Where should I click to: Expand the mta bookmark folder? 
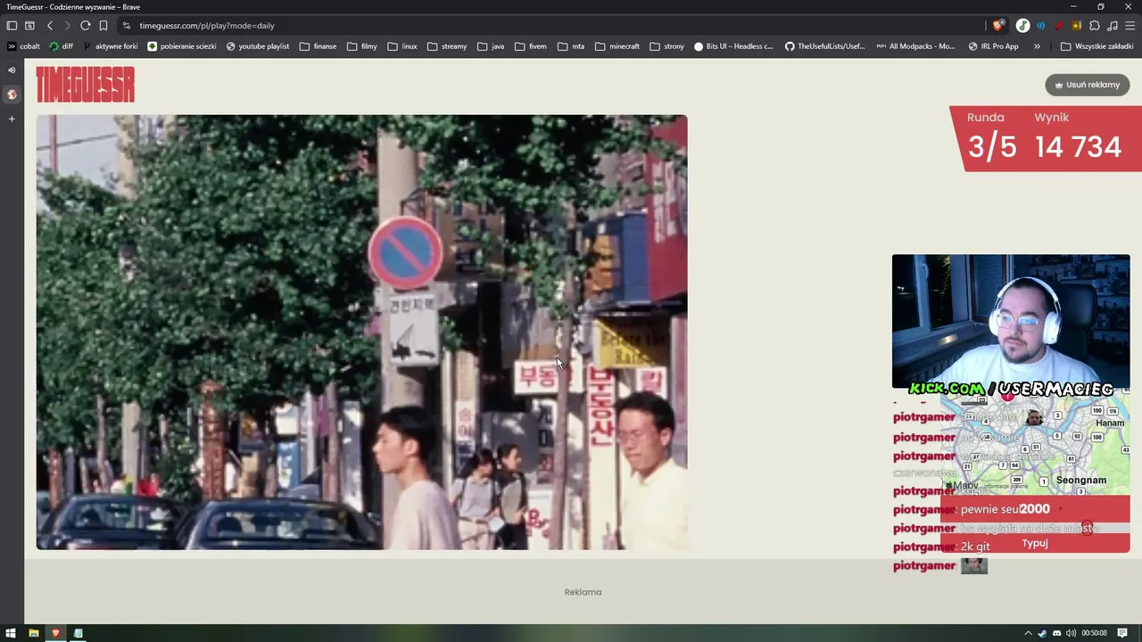coord(571,46)
